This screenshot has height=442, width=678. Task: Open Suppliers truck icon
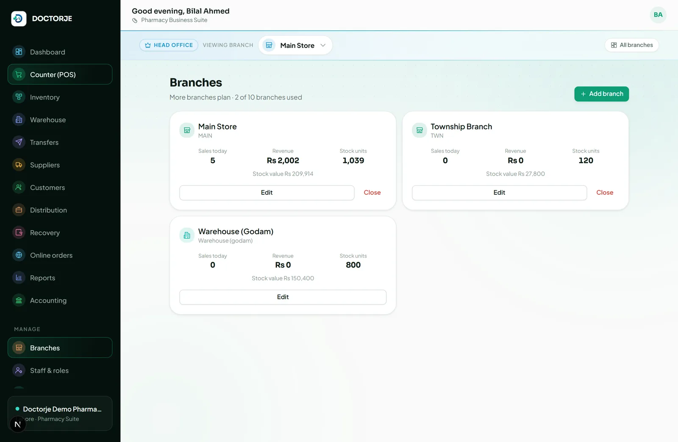[19, 165]
